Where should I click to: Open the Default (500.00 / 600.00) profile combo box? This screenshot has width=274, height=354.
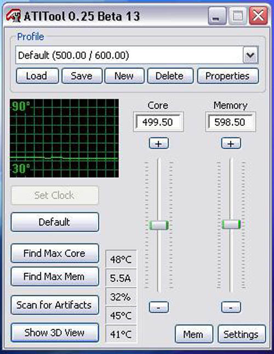point(137,55)
